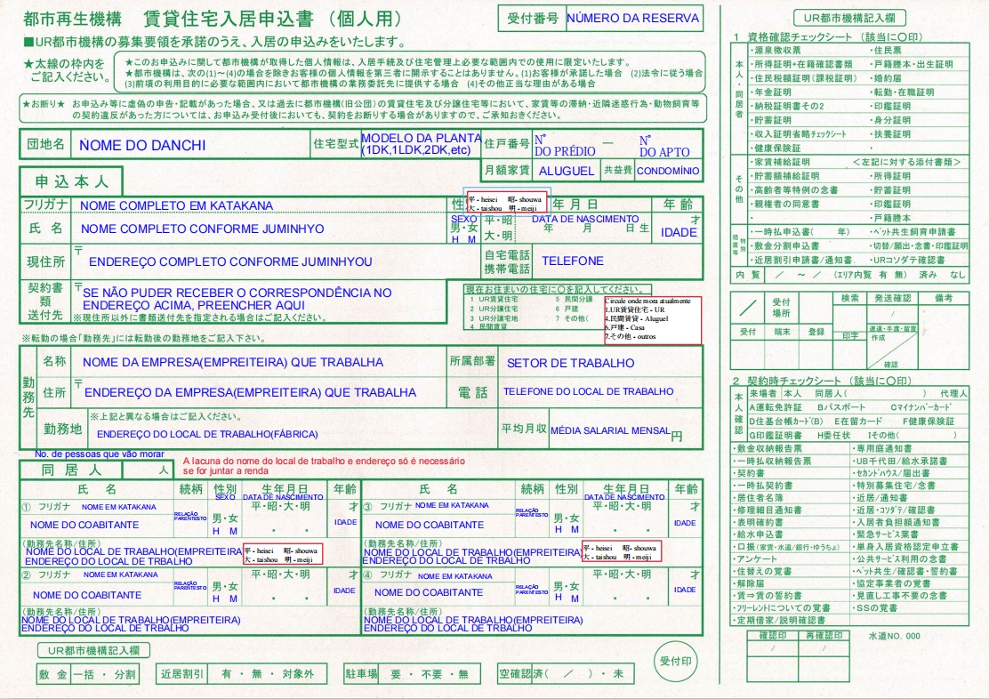Click the 同居人 section header

pyautogui.click(x=71, y=469)
